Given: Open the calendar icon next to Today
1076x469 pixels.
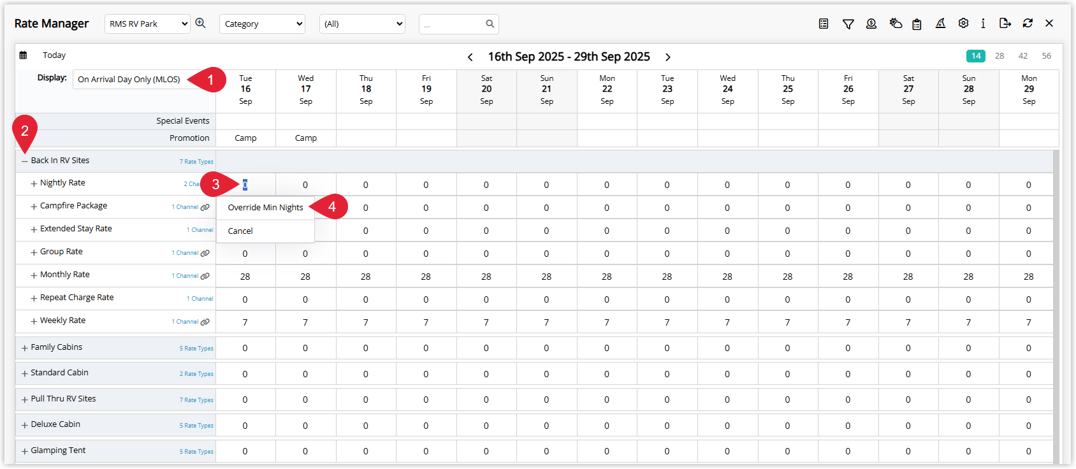Looking at the screenshot, I should (23, 55).
